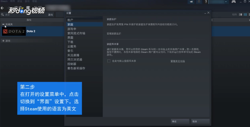Image resolution: width=250 pixels, height=127 pixels.
Task: Select 网页浏览器 settings category
Action: pos(84,59)
